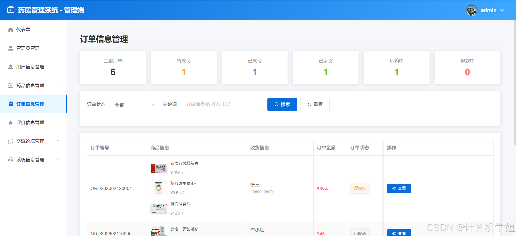Click the 布洛芬缓释胶囊 product name
Screen dimensions: 516x236
184,163
